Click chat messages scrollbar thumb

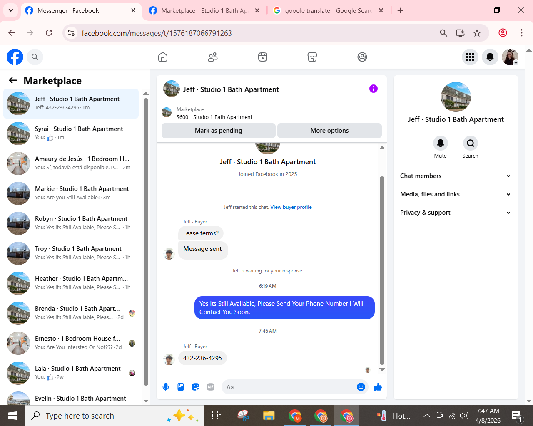(382, 270)
